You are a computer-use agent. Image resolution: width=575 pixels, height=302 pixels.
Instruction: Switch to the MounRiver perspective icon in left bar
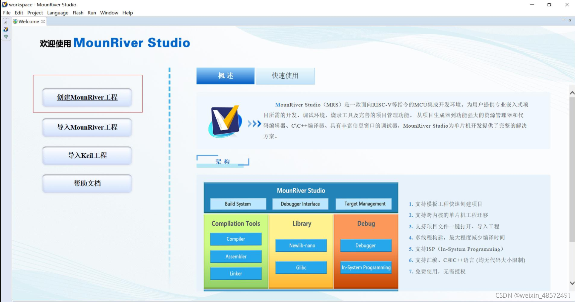pyautogui.click(x=6, y=29)
